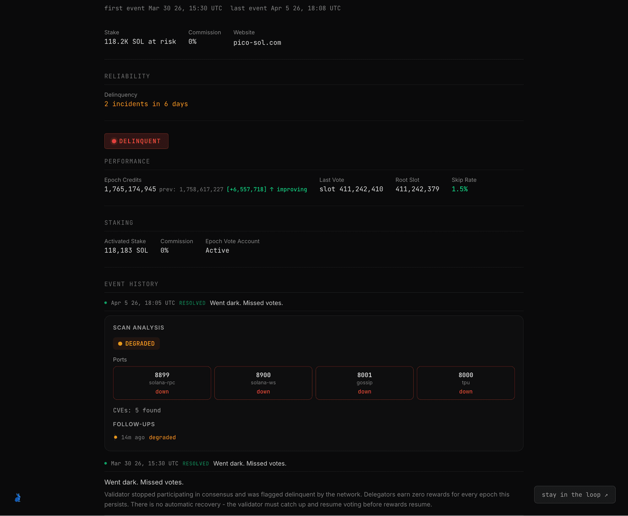The width and height of the screenshot is (628, 516).
Task: Select the 8001 gossip port card
Action: point(365,383)
